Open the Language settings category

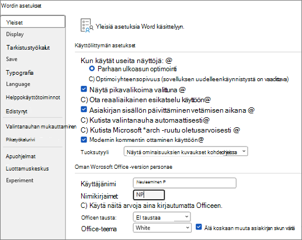click(x=18, y=84)
